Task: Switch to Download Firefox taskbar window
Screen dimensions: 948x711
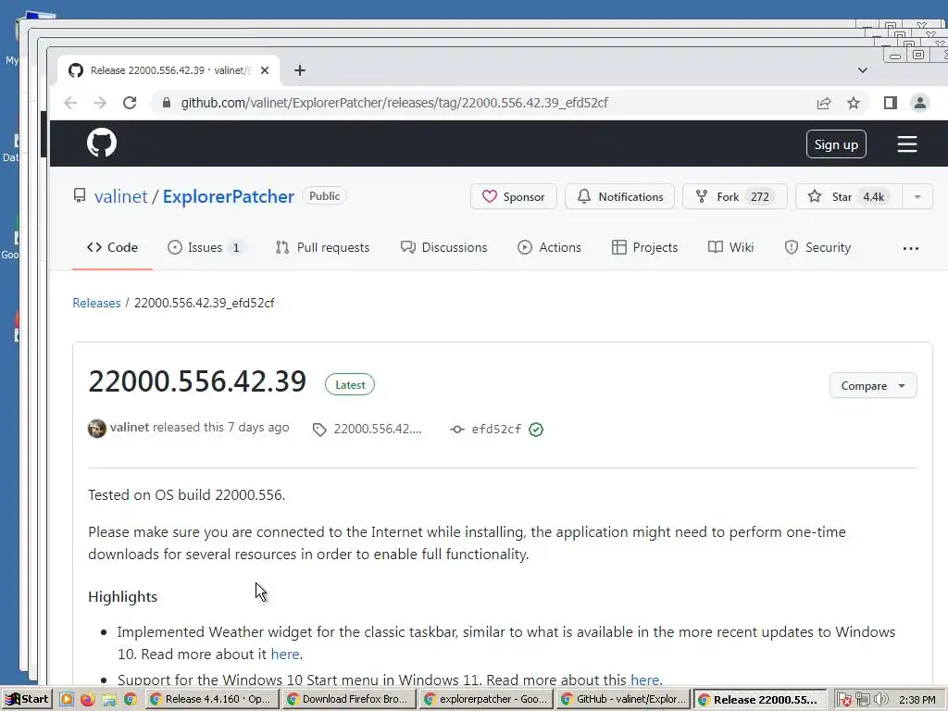Action: [x=349, y=699]
